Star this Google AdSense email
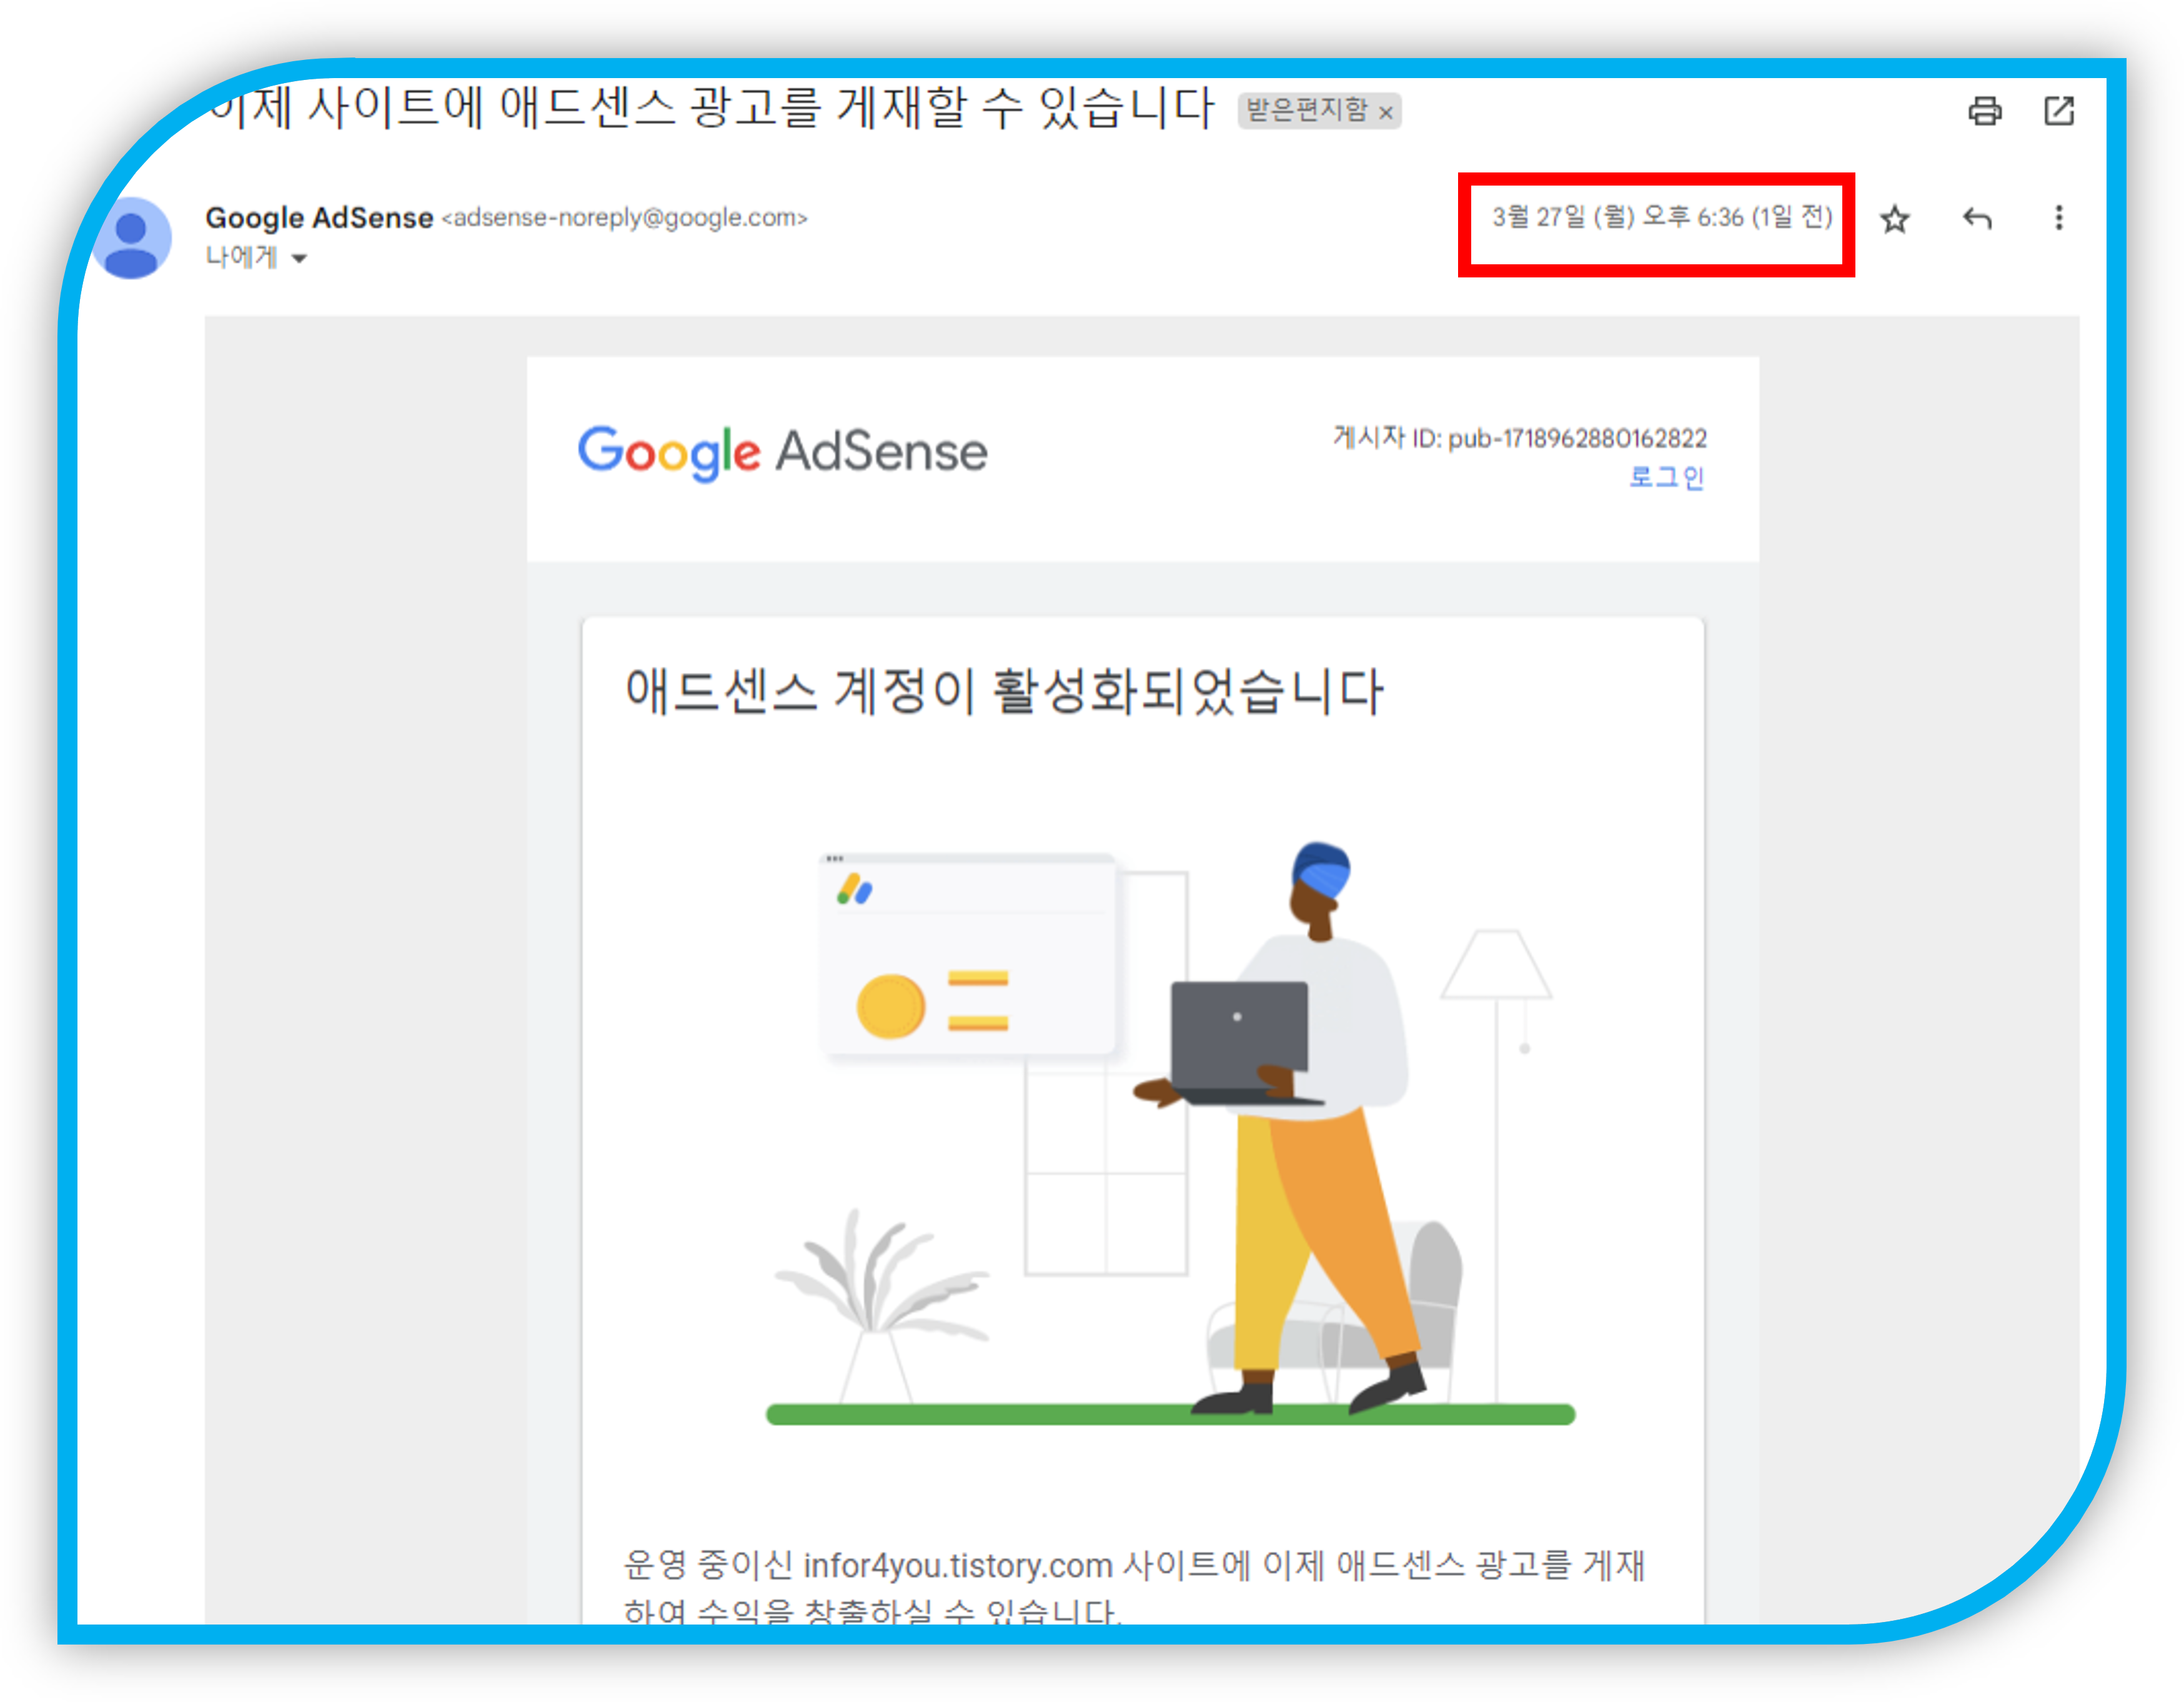 [x=1895, y=219]
